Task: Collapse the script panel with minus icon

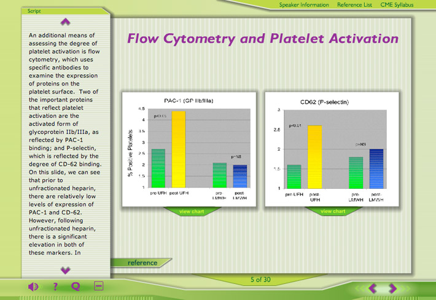Action: 99,286
